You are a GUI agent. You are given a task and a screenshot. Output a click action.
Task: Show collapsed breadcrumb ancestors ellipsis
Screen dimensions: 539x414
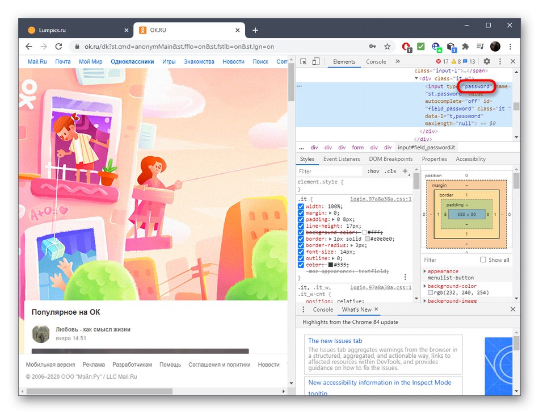(x=301, y=148)
